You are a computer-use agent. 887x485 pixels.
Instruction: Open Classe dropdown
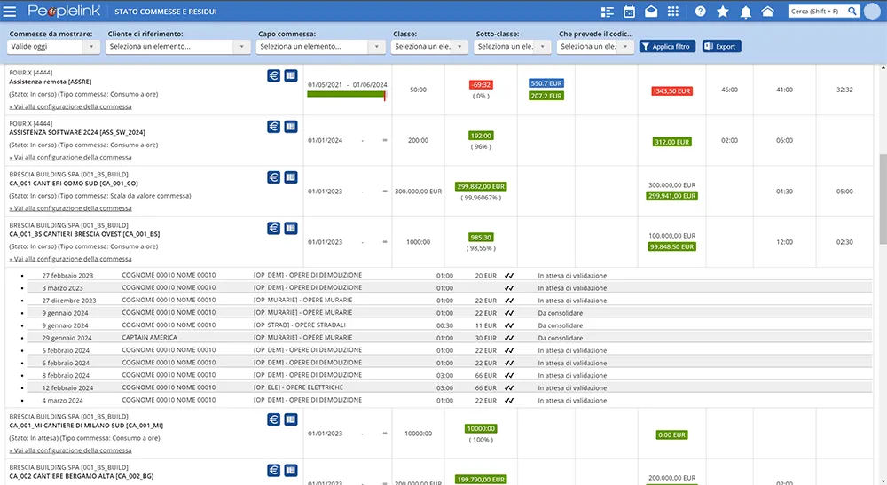tap(429, 47)
